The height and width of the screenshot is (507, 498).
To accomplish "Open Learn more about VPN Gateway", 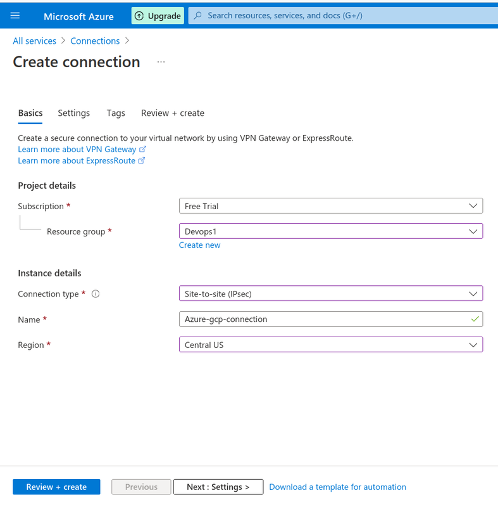I will [77, 149].
